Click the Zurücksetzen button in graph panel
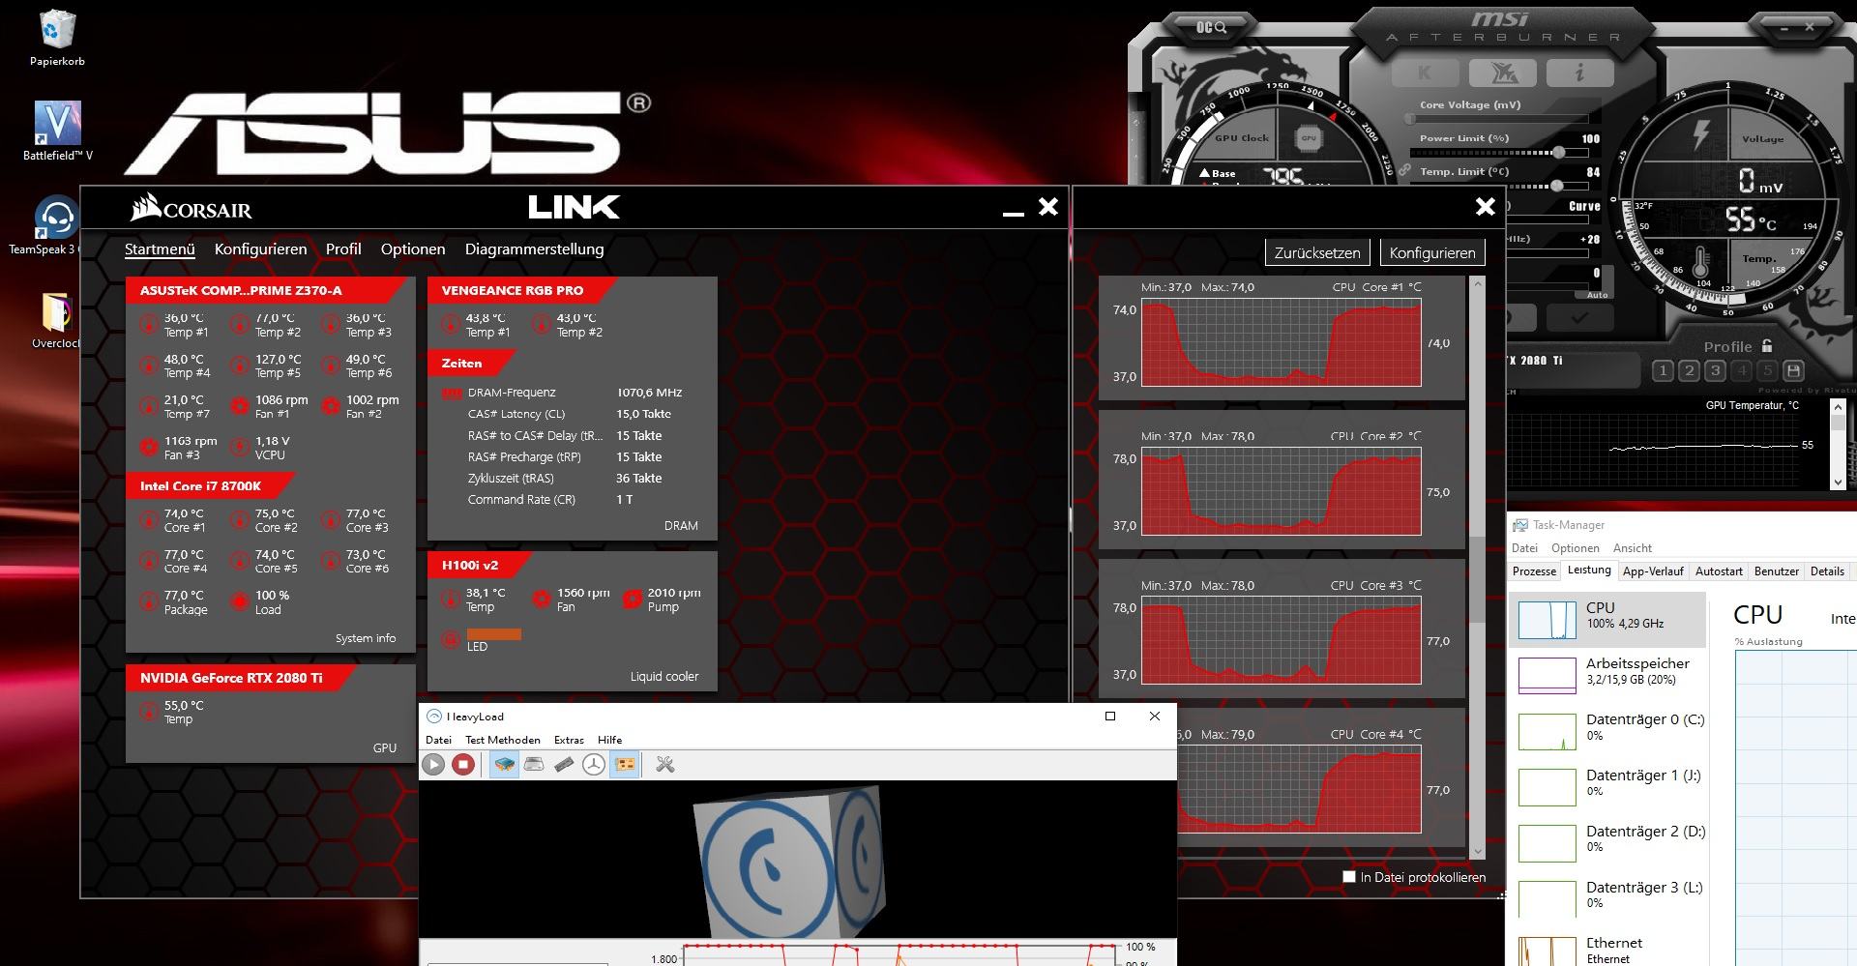1857x966 pixels. [x=1317, y=252]
